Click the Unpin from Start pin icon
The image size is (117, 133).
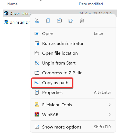[37, 63]
